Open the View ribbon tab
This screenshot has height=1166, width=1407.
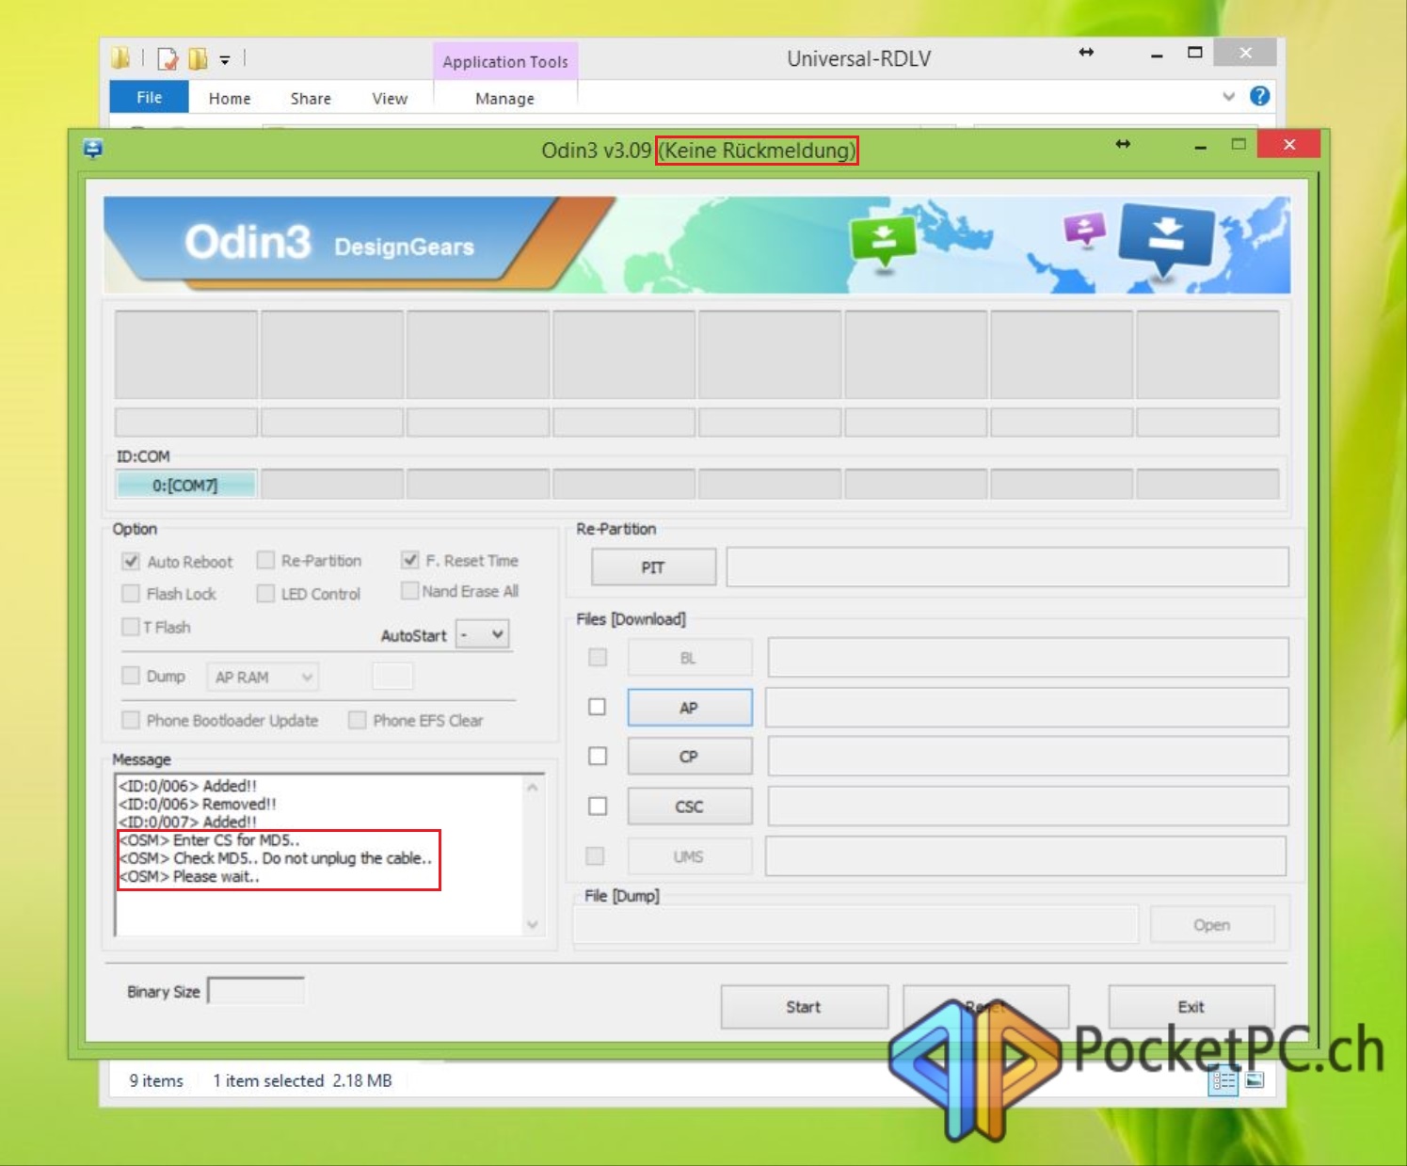[x=390, y=98]
